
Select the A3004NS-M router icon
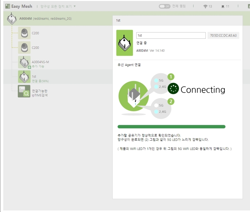[24, 62]
